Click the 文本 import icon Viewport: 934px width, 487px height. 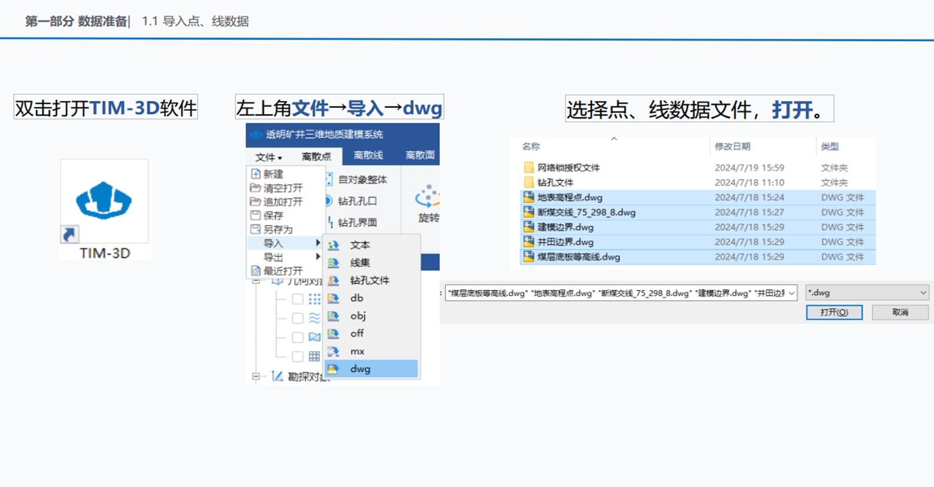point(333,245)
